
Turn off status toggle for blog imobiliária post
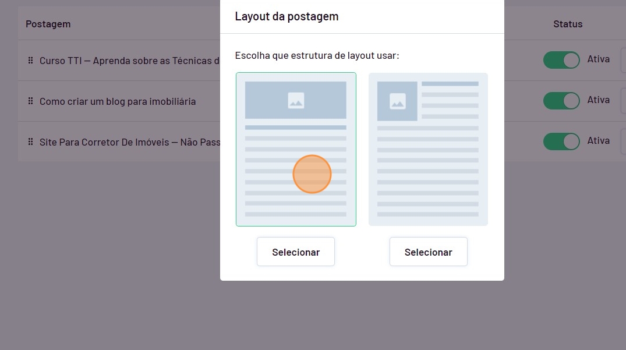[x=561, y=101]
